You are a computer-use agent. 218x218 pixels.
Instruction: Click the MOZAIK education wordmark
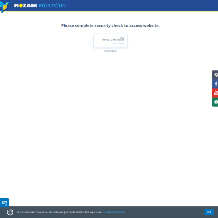coord(40,5)
